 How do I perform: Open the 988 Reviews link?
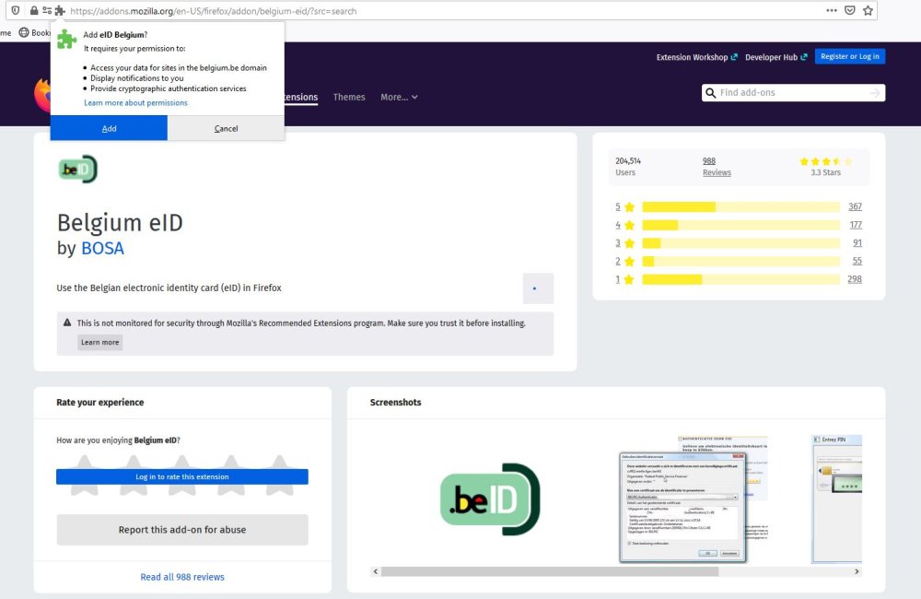click(x=717, y=167)
